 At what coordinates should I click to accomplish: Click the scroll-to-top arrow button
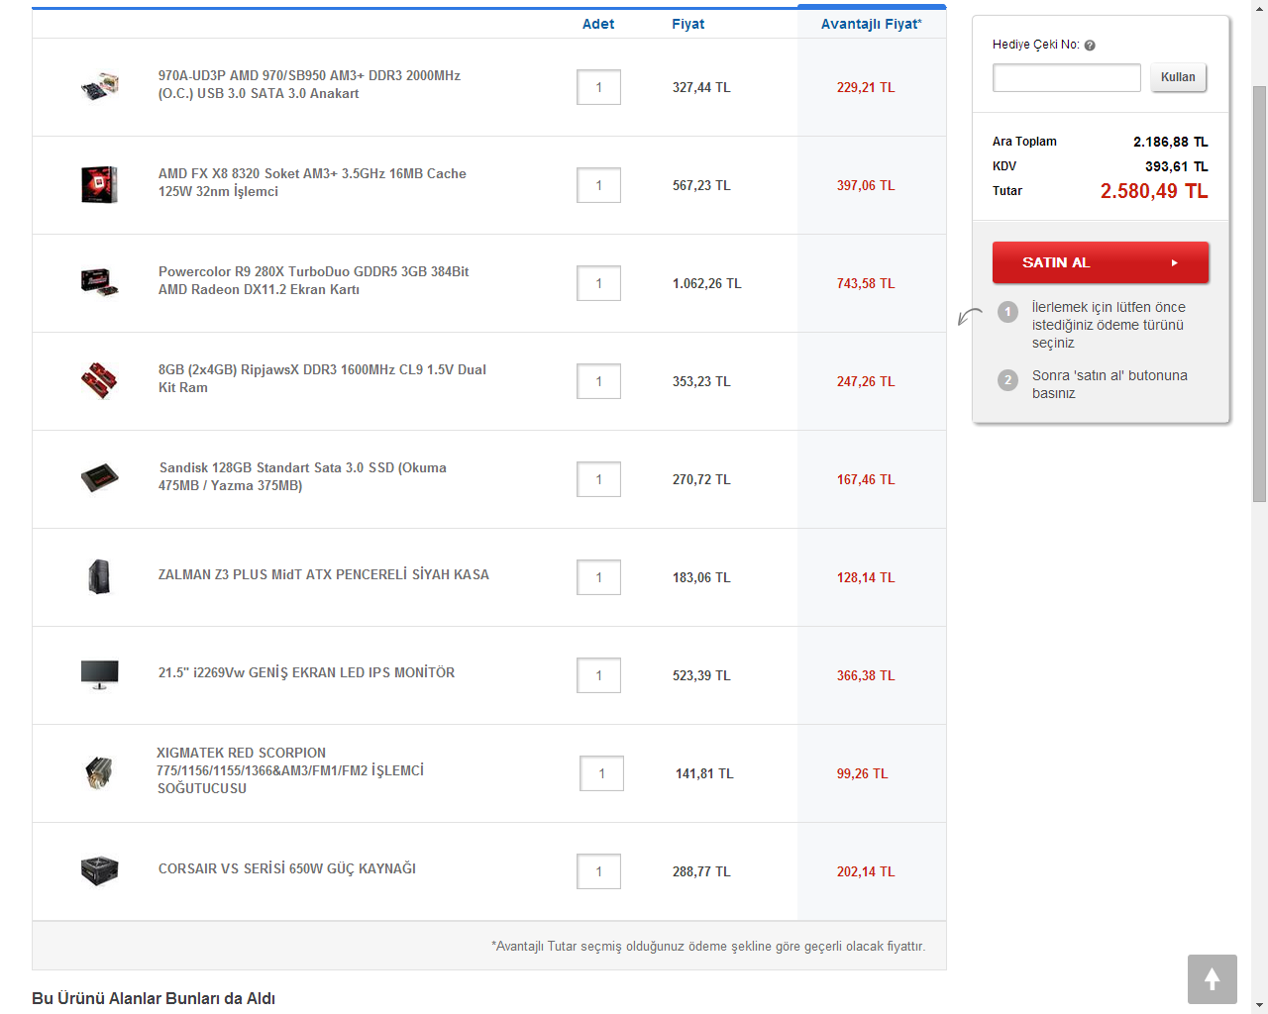[1212, 979]
